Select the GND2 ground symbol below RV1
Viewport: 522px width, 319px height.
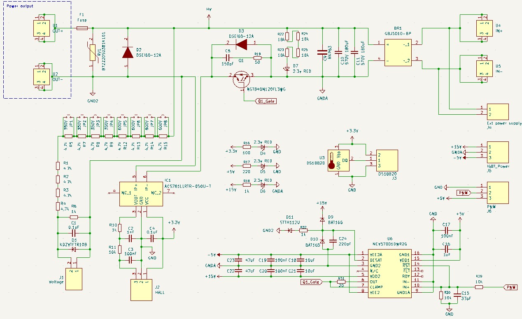tap(93, 95)
